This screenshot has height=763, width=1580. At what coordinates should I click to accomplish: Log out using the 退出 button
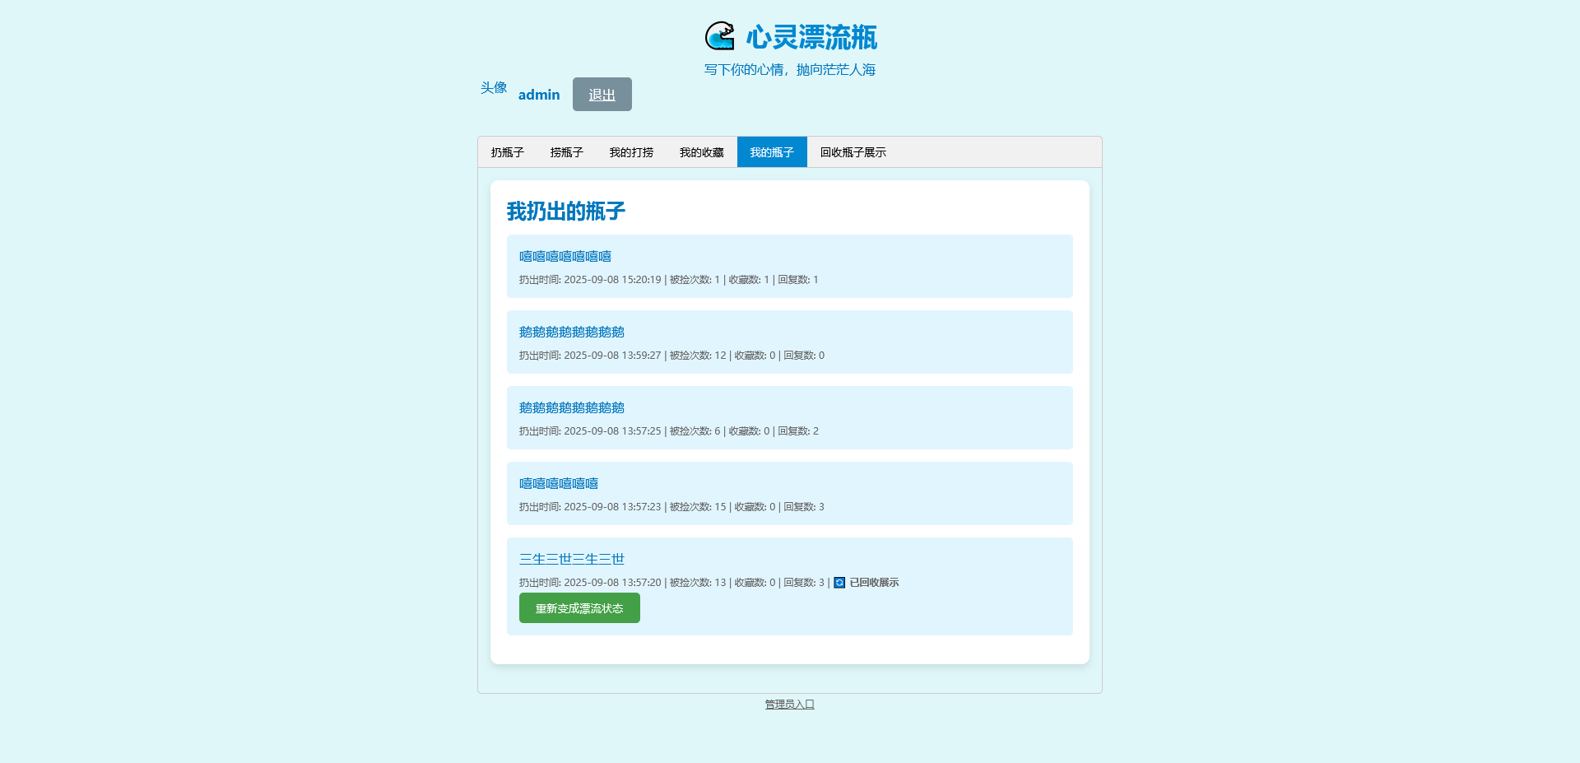[x=602, y=95]
